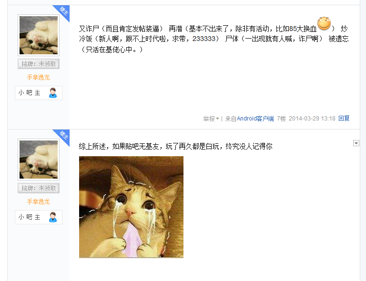Click the 2014-03-29 13:18 timestamp
This screenshot has height=281, width=366.
[312, 119]
